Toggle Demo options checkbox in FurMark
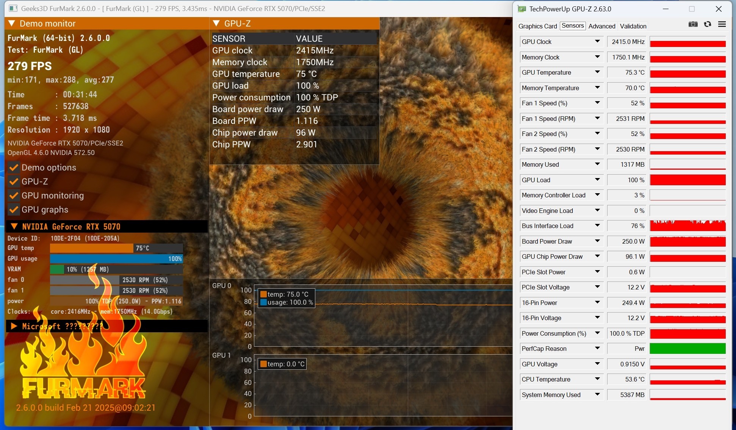 14,167
